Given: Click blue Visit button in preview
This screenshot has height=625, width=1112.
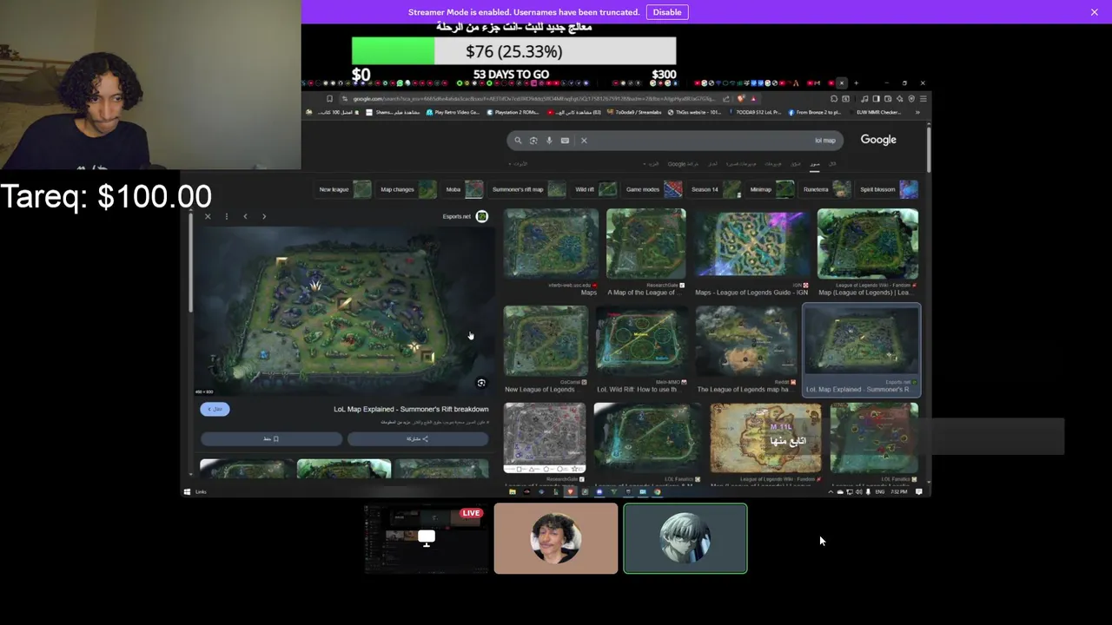Looking at the screenshot, I should point(215,409).
